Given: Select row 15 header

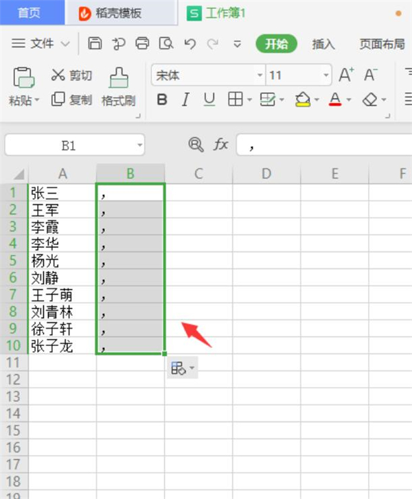Looking at the screenshot, I should (14, 430).
